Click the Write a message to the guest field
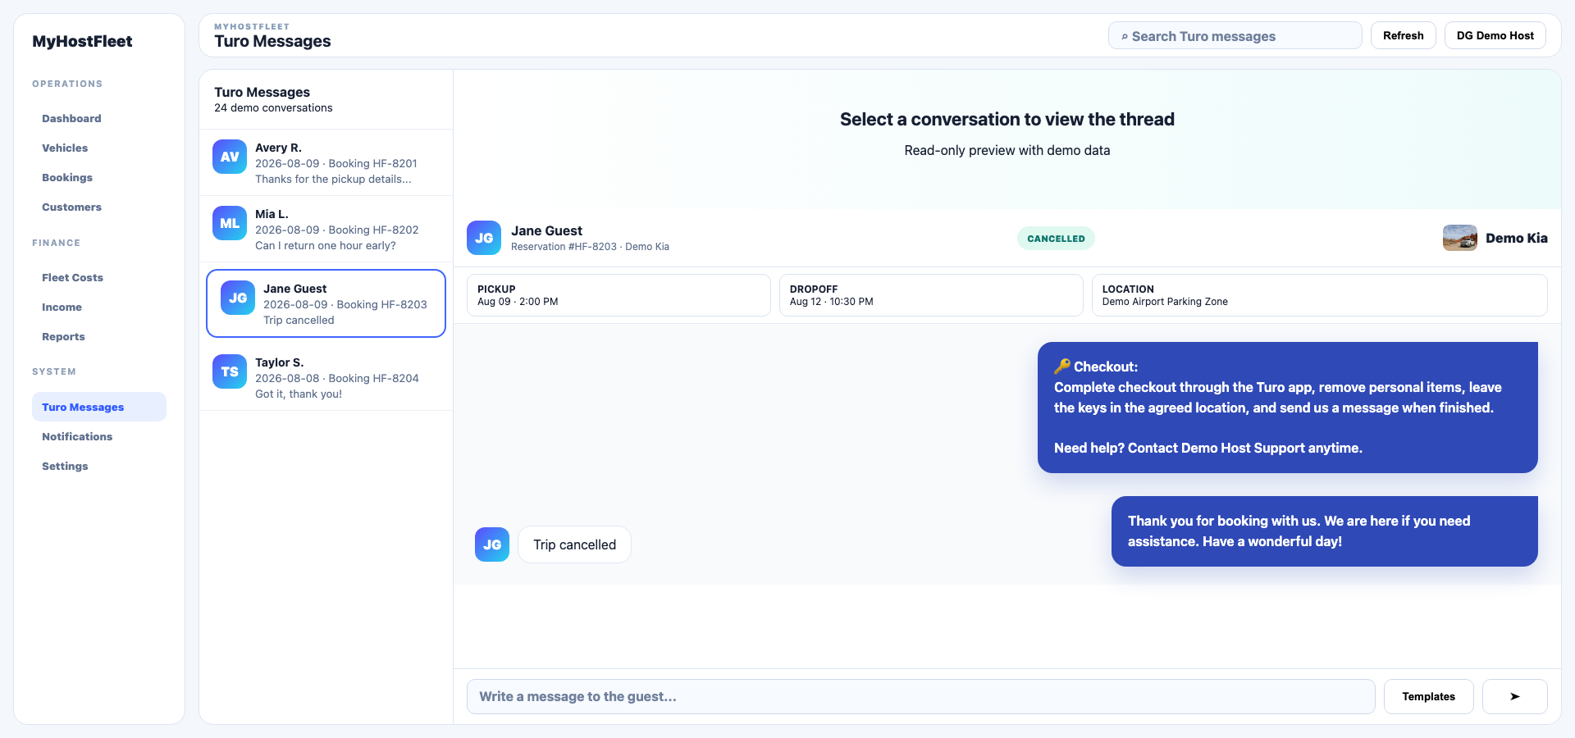This screenshot has width=1575, height=738. 920,696
